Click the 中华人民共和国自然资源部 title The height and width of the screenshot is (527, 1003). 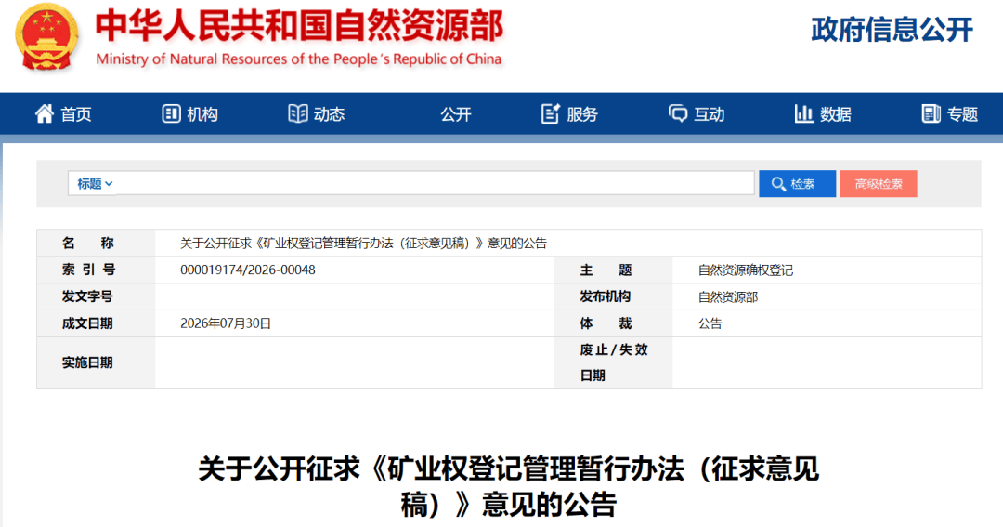pos(299,25)
